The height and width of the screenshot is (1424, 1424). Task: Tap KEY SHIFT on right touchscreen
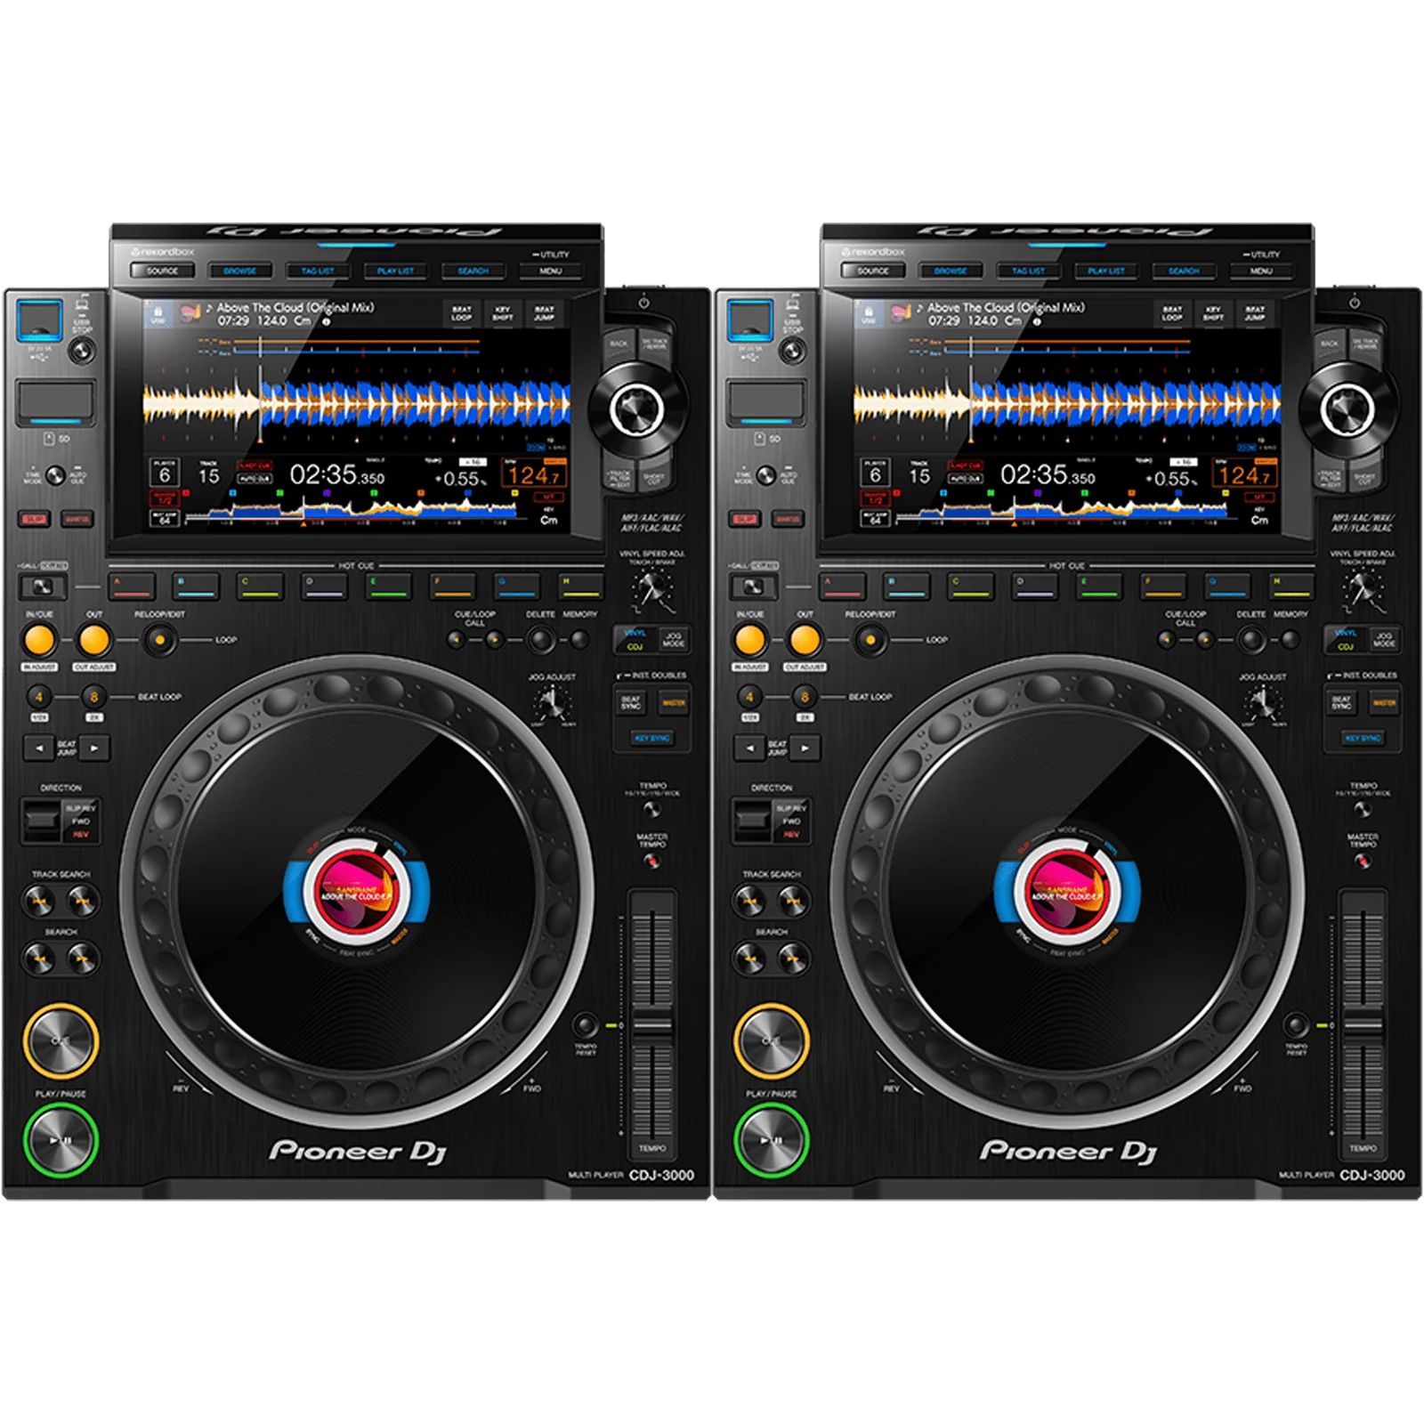(x=1214, y=313)
